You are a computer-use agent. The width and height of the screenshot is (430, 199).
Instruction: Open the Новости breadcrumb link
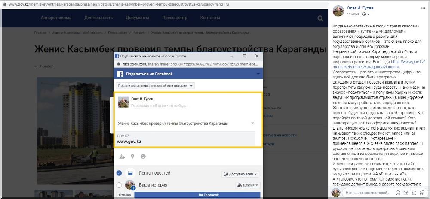pyautogui.click(x=139, y=33)
